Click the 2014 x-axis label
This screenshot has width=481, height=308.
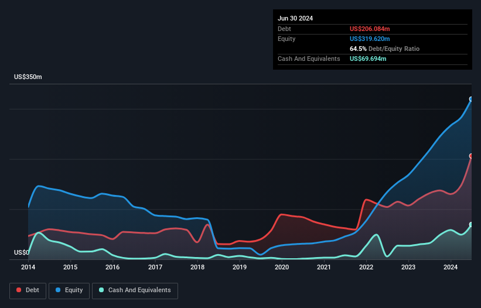(28, 267)
